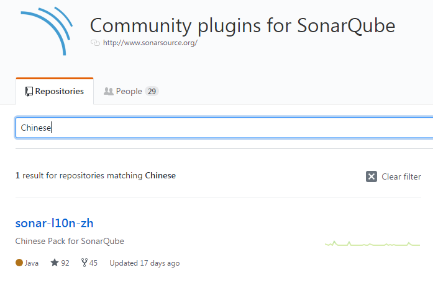
Task: Click the Clear filter link
Action: tap(393, 176)
